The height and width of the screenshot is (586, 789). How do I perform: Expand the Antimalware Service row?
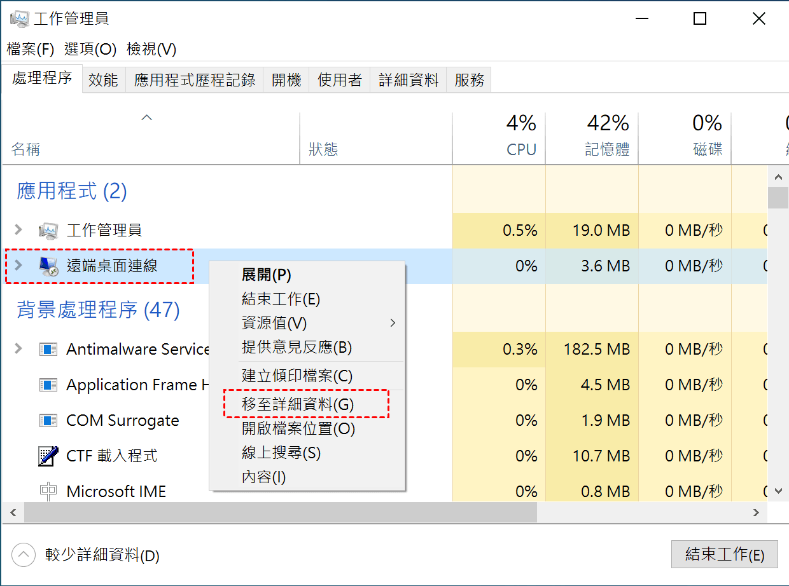click(x=18, y=348)
